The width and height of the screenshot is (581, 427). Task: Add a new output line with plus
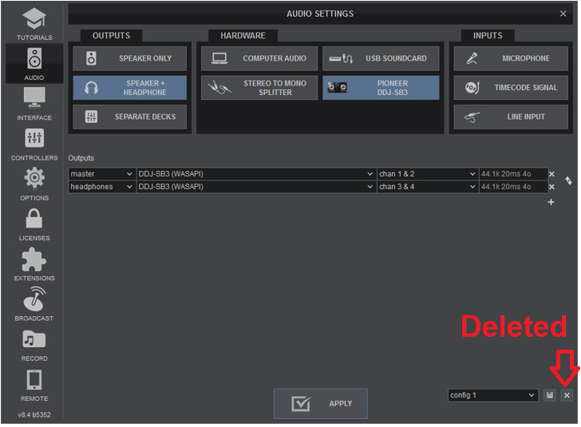[x=551, y=202]
